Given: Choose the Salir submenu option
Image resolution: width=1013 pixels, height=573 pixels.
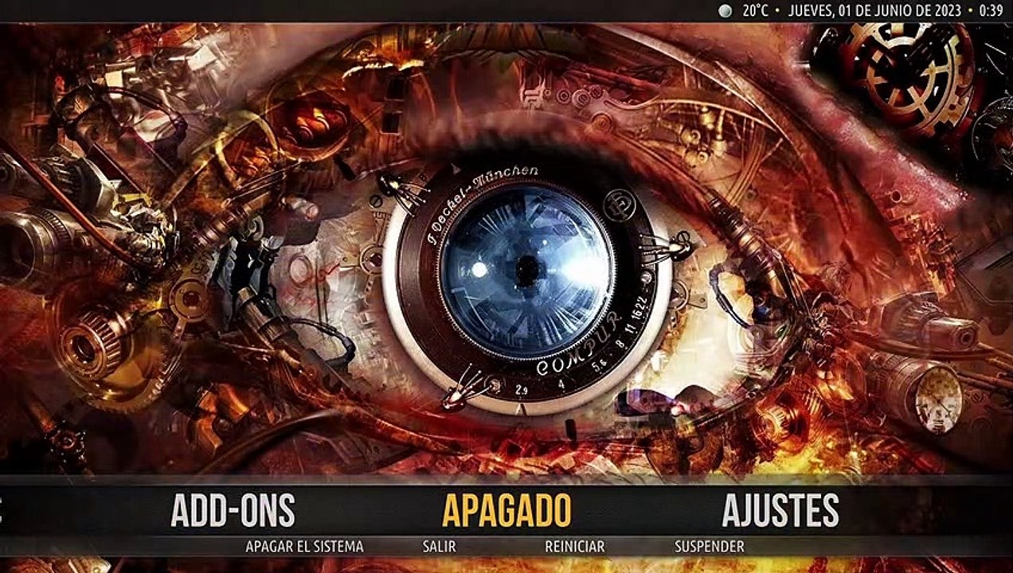Looking at the screenshot, I should coord(439,547).
